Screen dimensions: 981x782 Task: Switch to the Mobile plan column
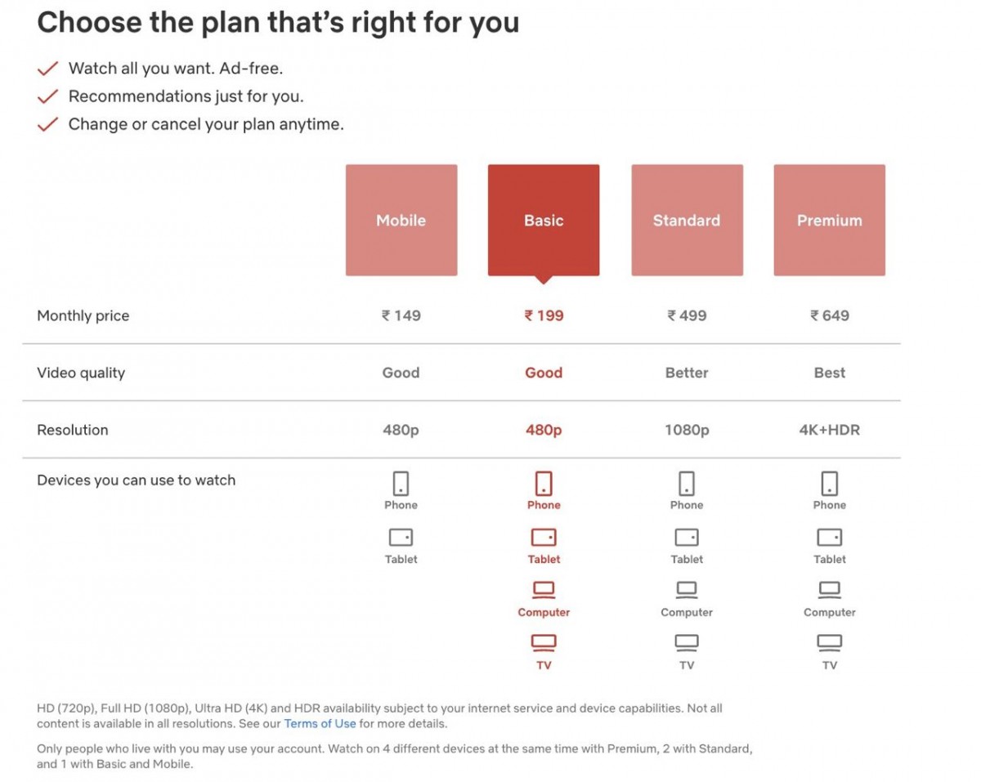(401, 220)
